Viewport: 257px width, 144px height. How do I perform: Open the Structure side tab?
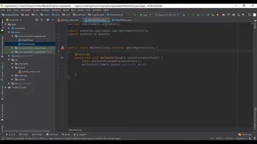click(x=2, y=92)
